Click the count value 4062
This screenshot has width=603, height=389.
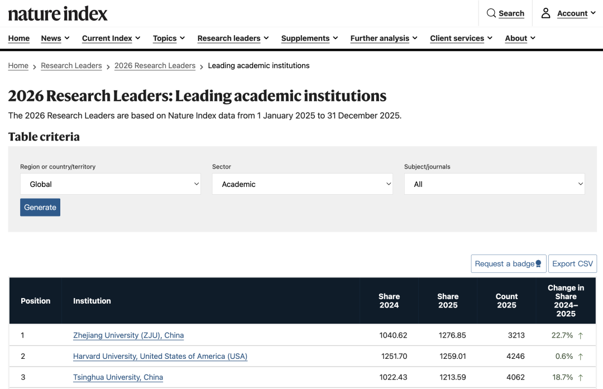(x=515, y=377)
